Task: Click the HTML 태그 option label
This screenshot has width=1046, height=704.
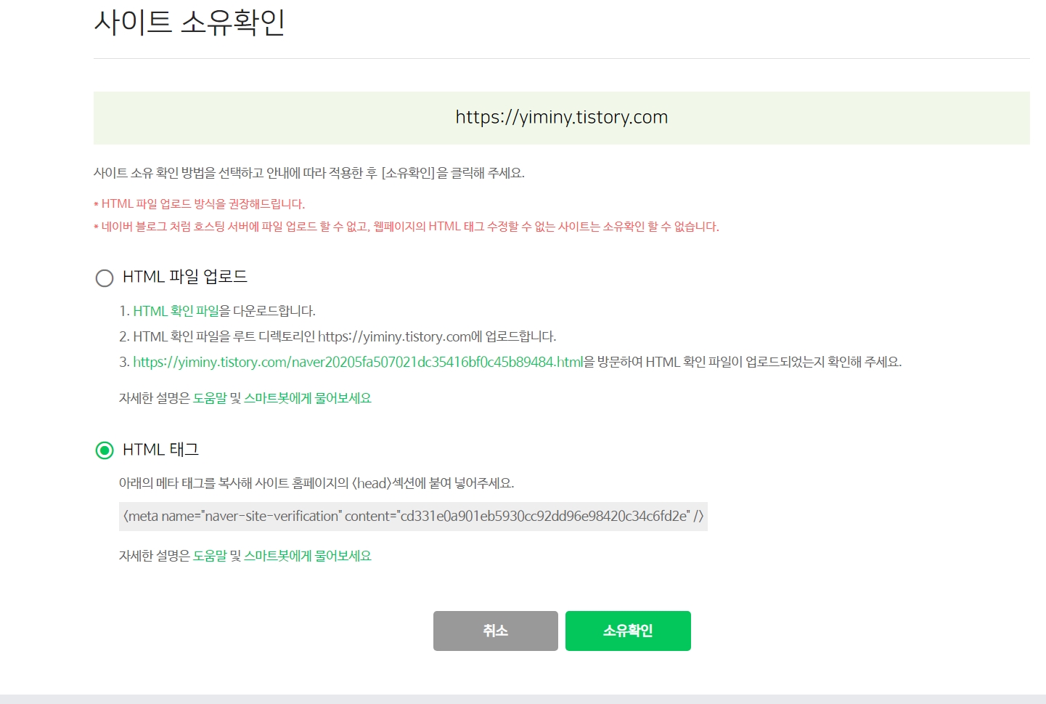Action: click(160, 450)
